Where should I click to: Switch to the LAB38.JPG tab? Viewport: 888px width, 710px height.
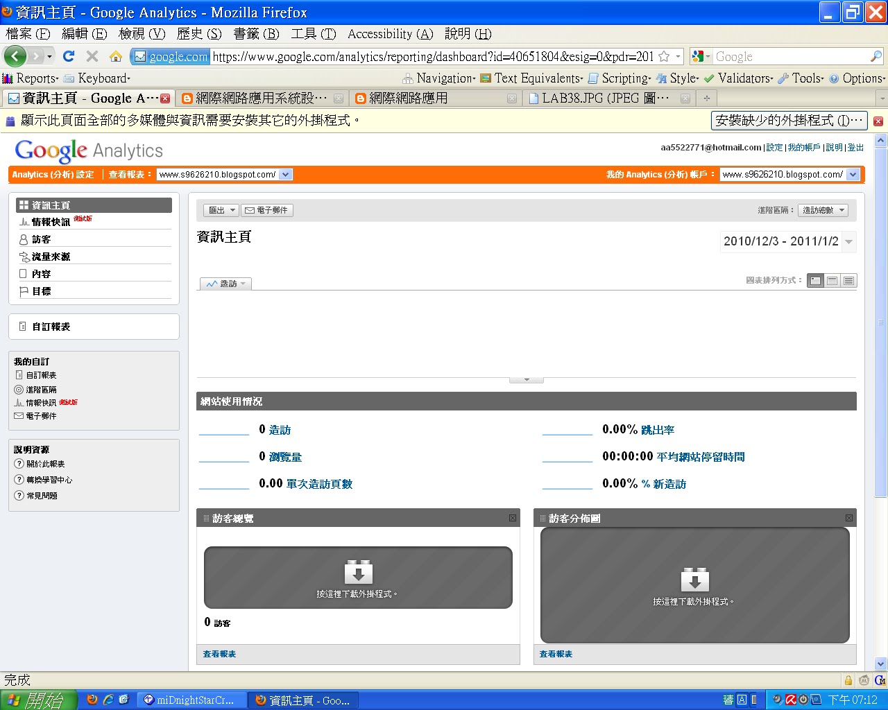pyautogui.click(x=610, y=98)
